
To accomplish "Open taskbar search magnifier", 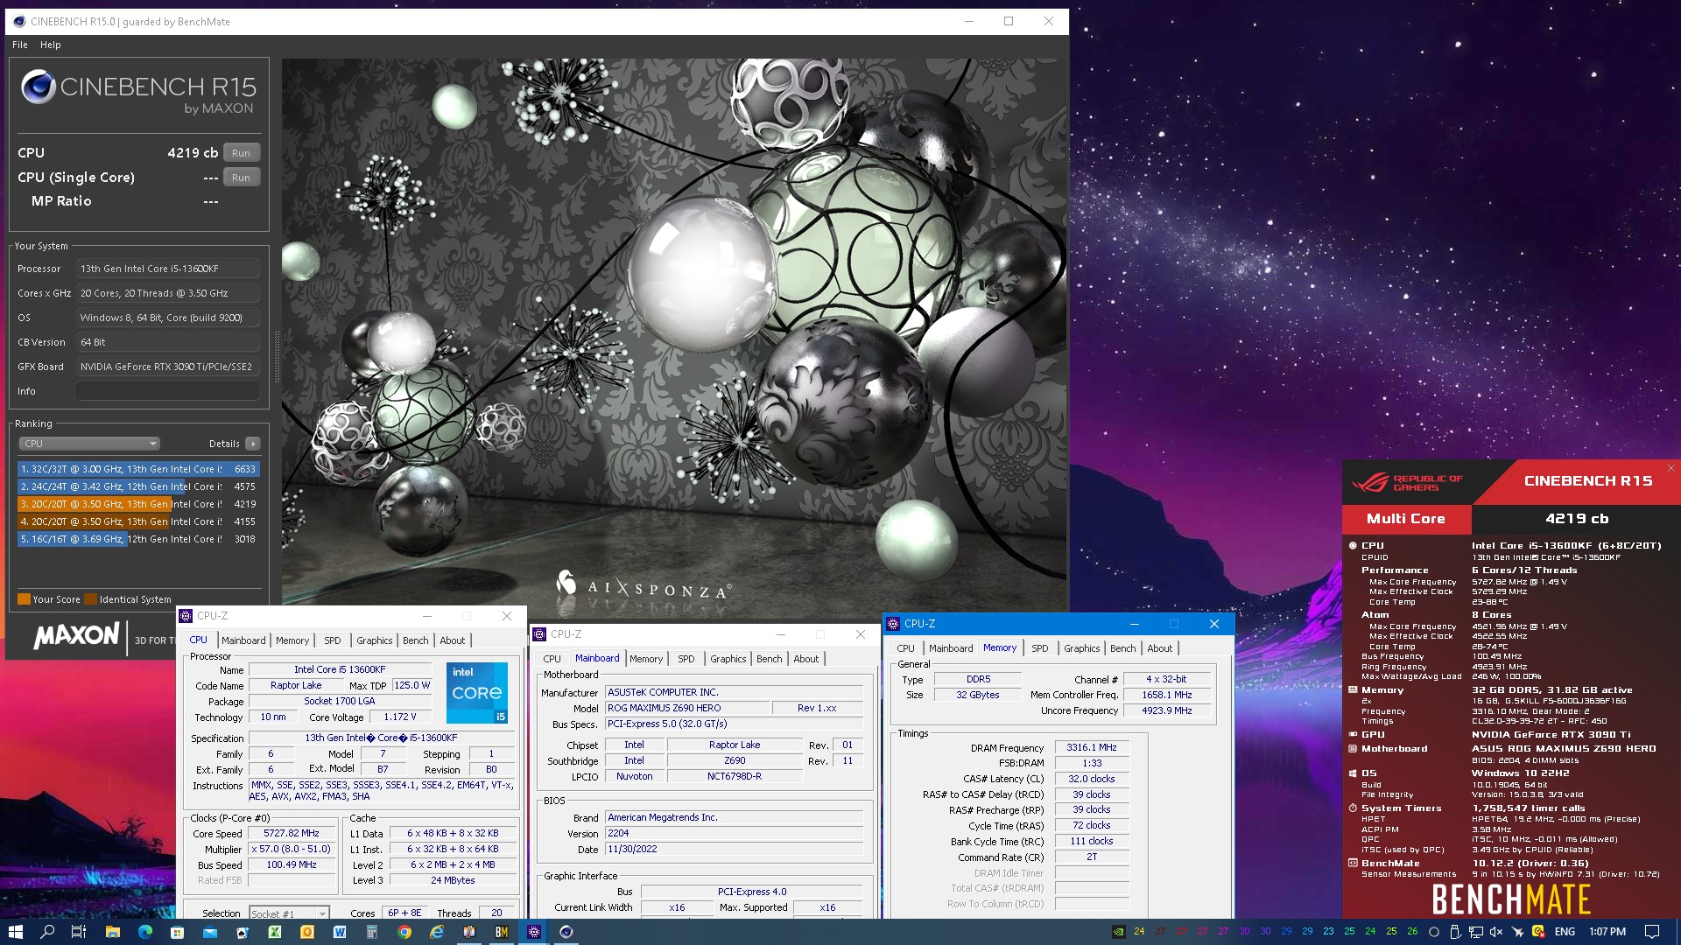I will coord(47,932).
